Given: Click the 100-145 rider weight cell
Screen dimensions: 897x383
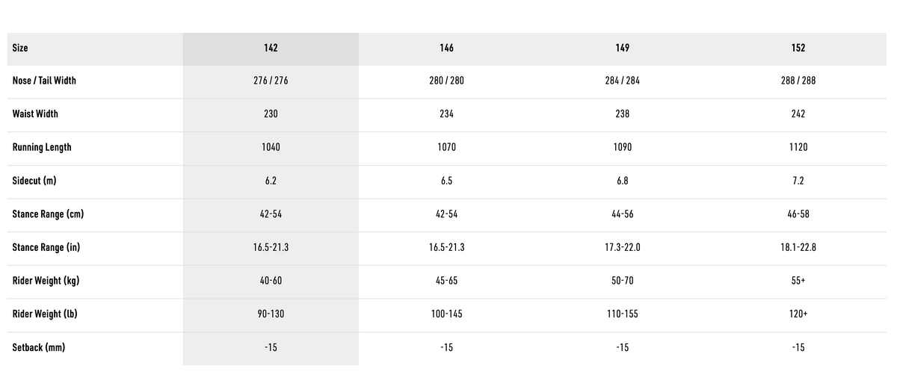Looking at the screenshot, I should (446, 314).
